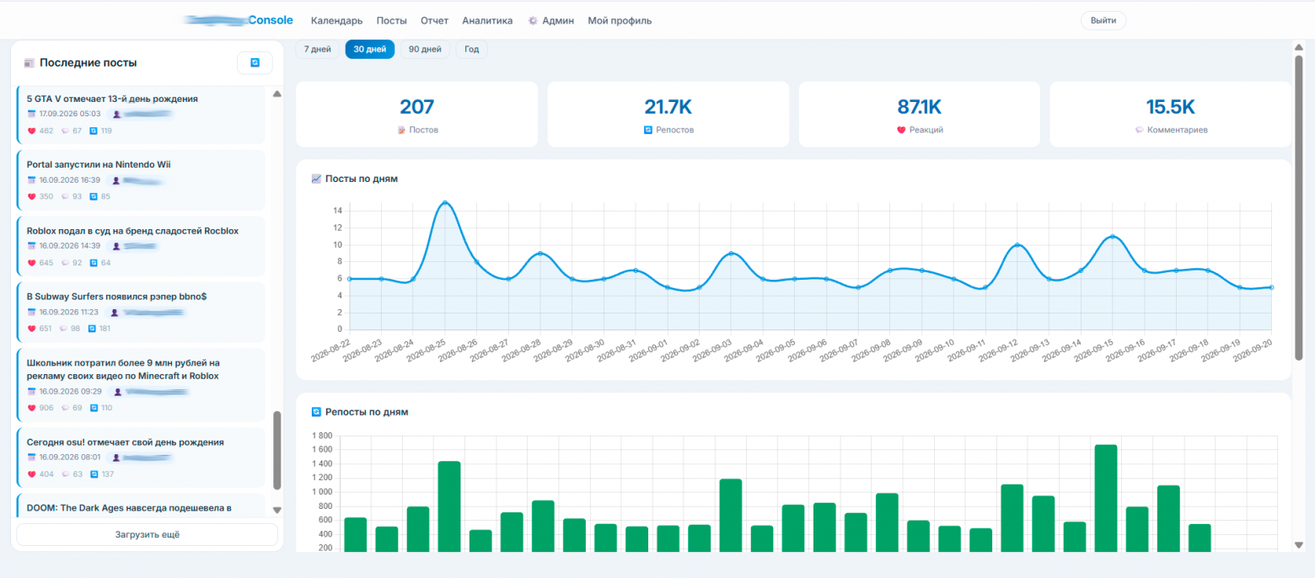Open the Календарь page
1315x578 pixels.
337,20
